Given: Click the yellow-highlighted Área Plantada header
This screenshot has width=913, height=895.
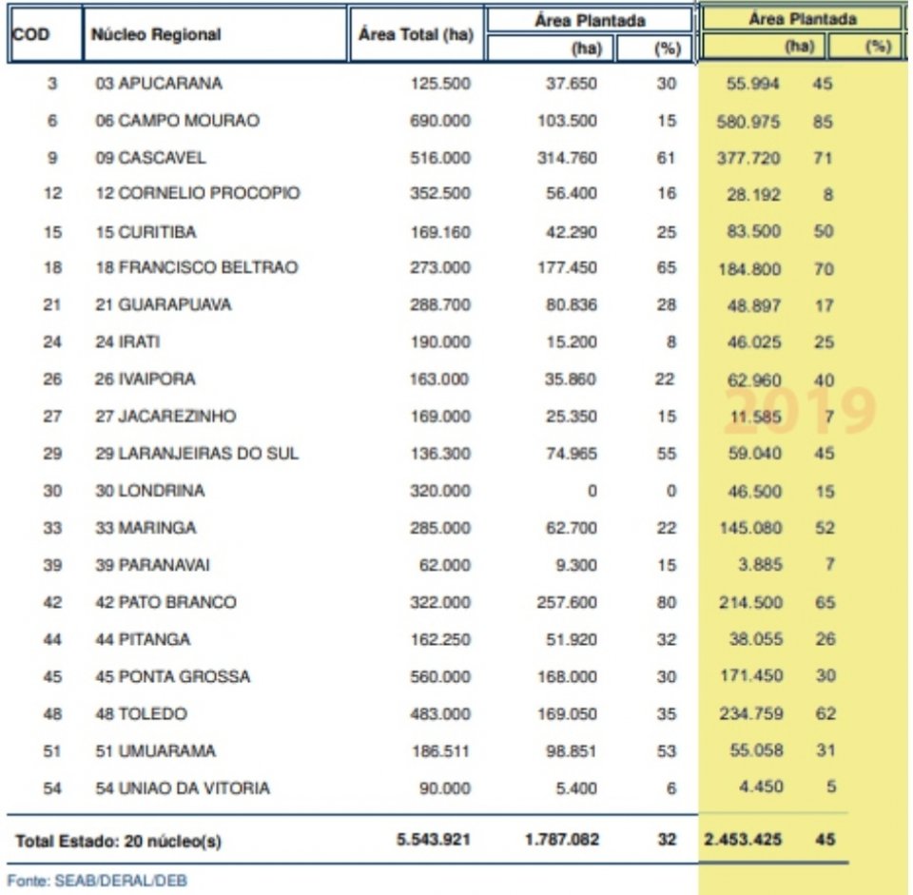Looking at the screenshot, I should coord(802,19).
